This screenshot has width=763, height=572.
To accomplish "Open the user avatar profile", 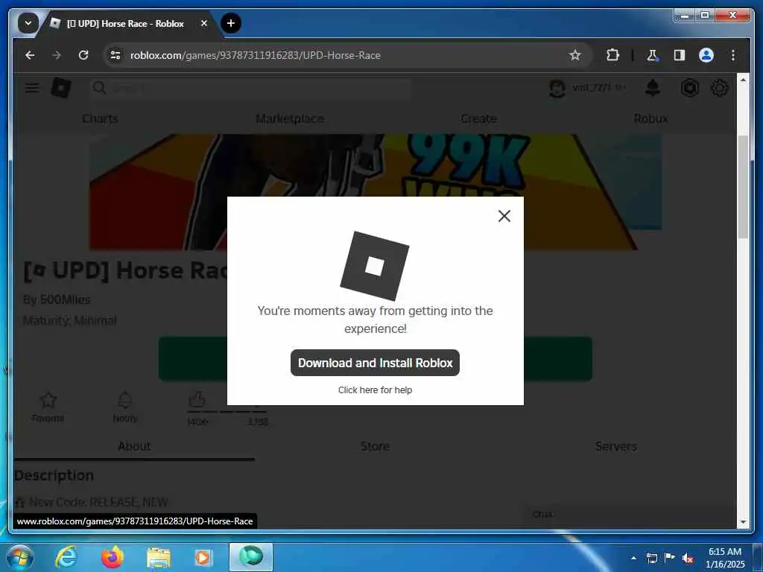I will (557, 88).
